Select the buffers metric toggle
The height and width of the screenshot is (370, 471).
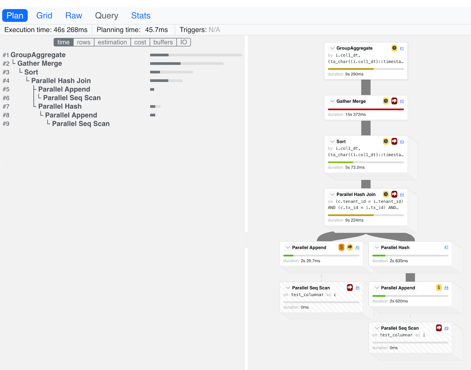click(163, 42)
